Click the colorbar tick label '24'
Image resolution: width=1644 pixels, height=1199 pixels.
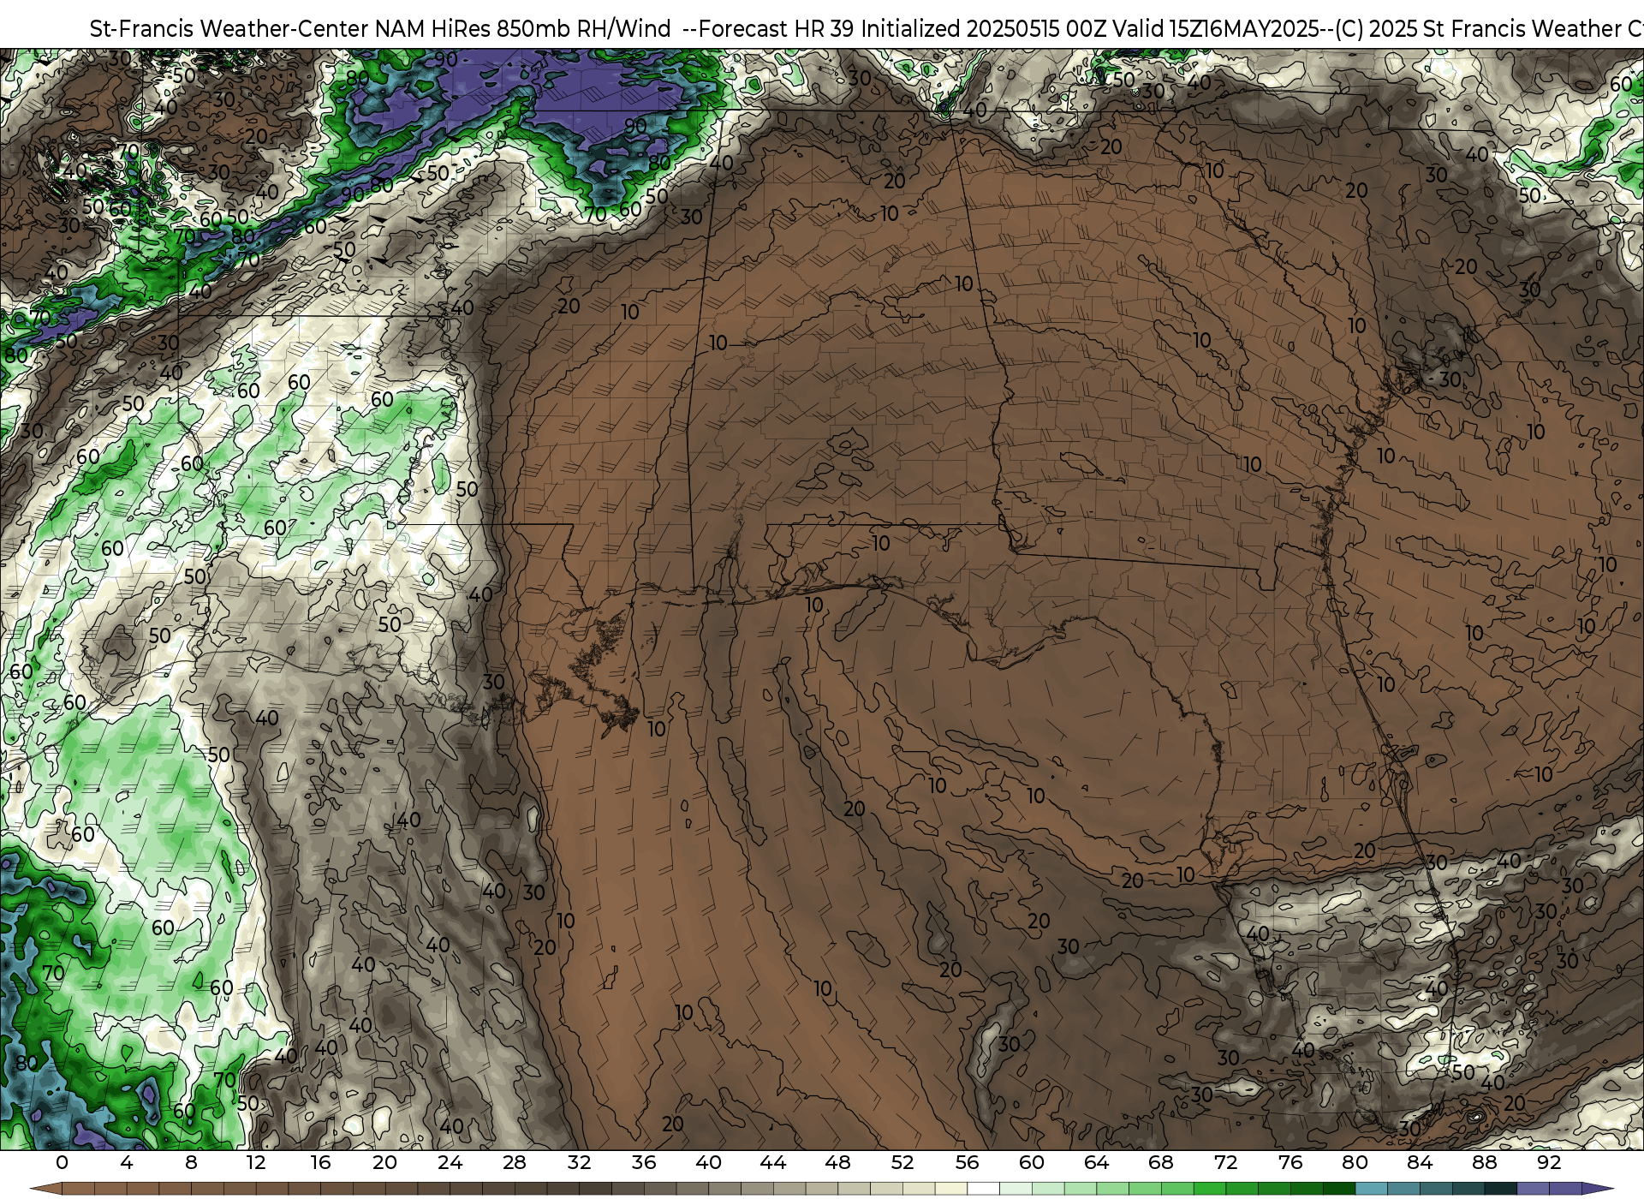coord(450,1162)
